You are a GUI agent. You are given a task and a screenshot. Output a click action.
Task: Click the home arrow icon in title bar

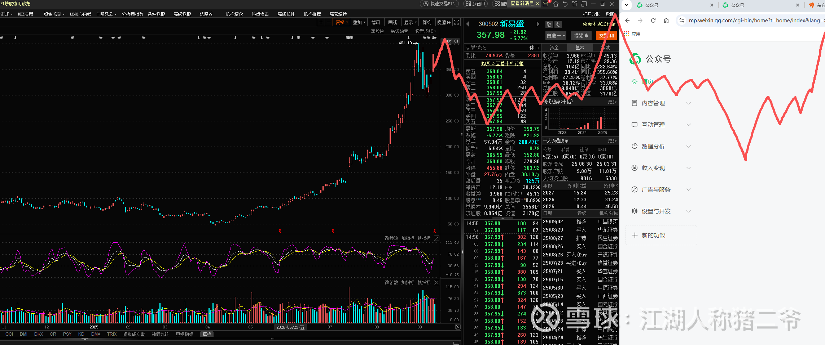click(556, 4)
